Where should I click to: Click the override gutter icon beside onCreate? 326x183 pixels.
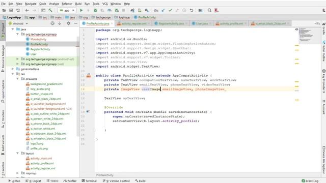coord(88,112)
